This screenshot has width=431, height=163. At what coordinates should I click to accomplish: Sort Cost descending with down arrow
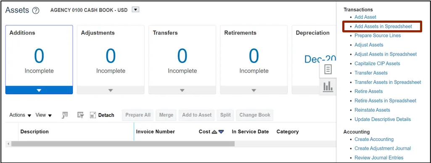point(221,132)
